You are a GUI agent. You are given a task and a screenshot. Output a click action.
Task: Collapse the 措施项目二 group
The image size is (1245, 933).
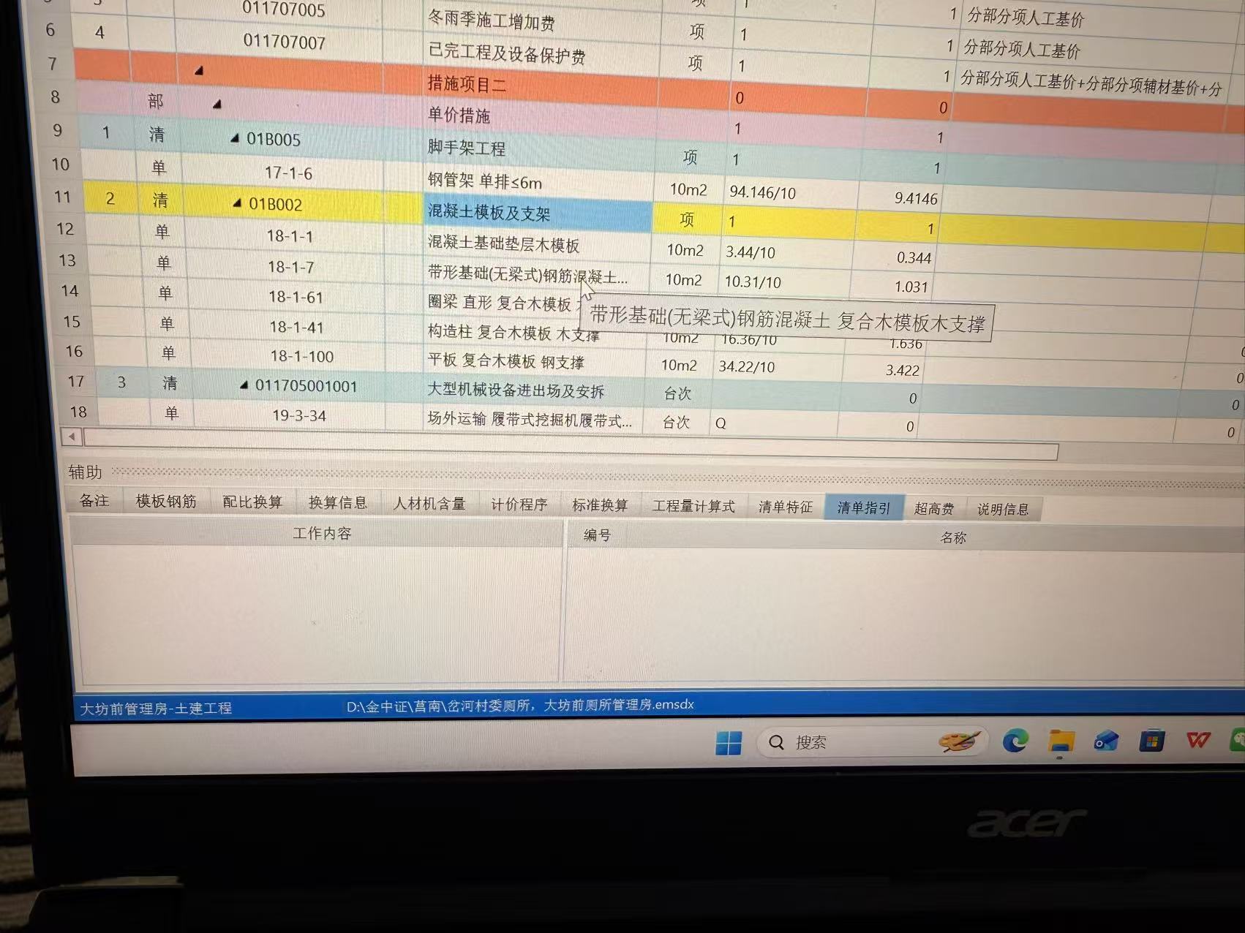click(198, 72)
